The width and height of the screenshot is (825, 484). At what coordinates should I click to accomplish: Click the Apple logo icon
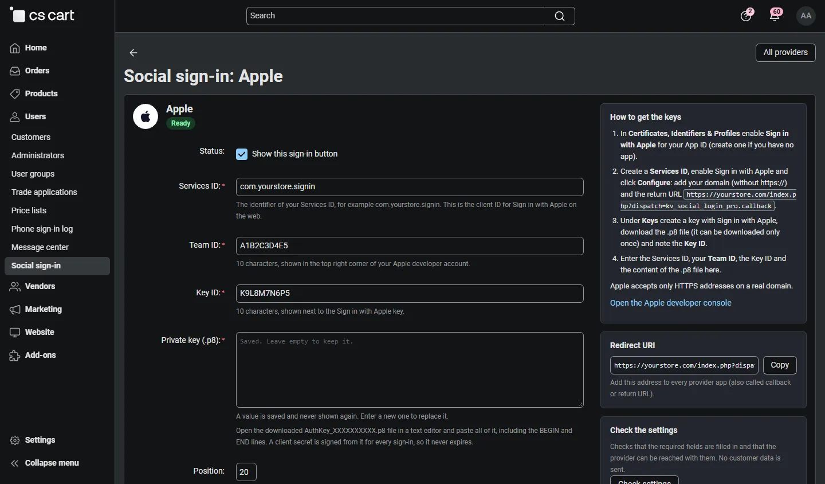click(146, 116)
